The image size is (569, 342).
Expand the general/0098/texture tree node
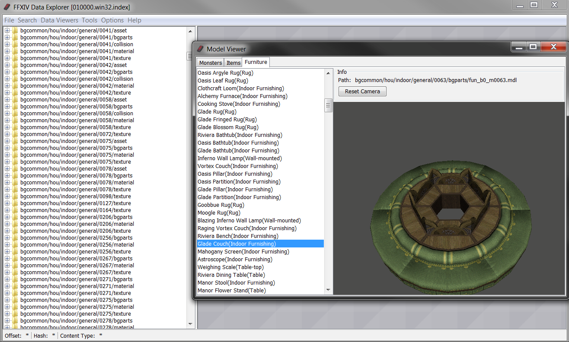[7, 196]
